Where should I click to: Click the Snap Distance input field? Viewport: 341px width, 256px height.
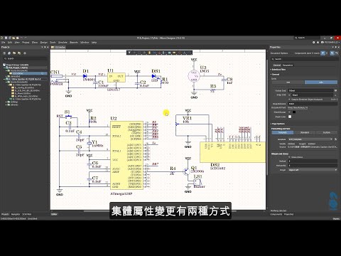coord(313,104)
